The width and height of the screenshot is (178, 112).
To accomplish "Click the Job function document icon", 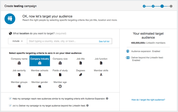I will 101,63.
